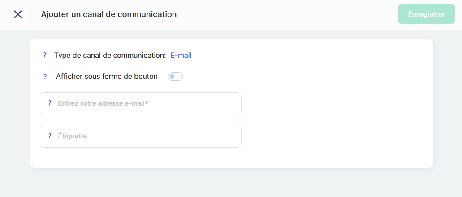Click the Étiquette placeholder text
Viewport: 462px width, 197px height.
[73, 136]
